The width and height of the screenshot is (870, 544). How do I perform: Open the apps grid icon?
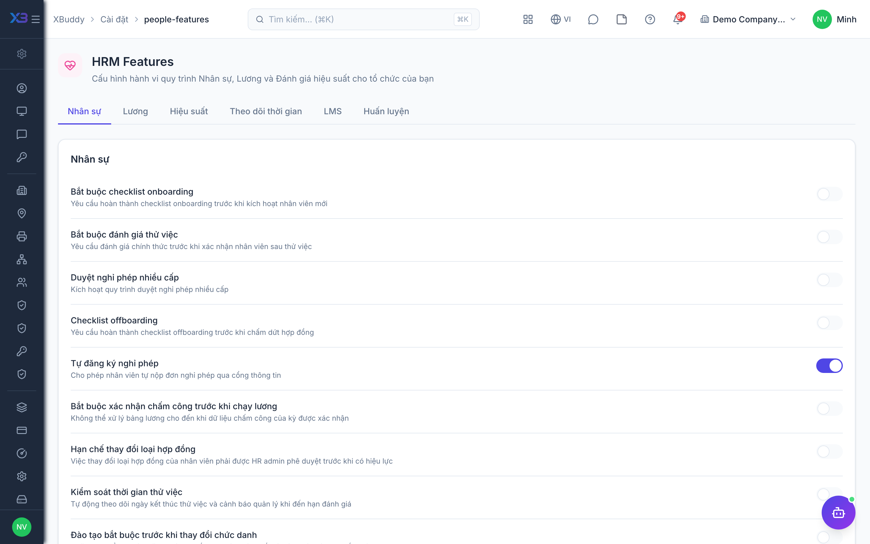528,19
